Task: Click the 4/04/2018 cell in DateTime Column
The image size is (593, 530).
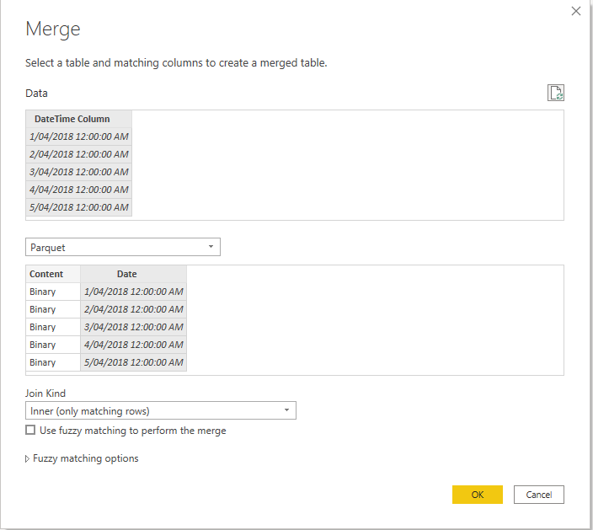Action: [78, 190]
